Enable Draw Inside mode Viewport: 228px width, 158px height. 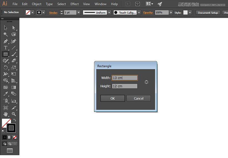pos(15,144)
